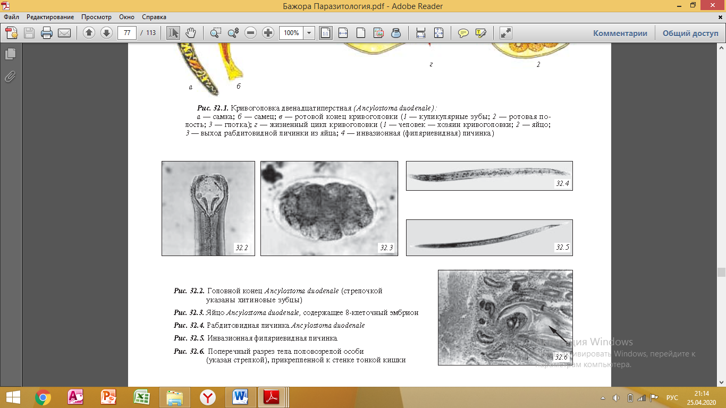Click РУС input language indicator
Image resolution: width=726 pixels, height=408 pixels.
[672, 398]
